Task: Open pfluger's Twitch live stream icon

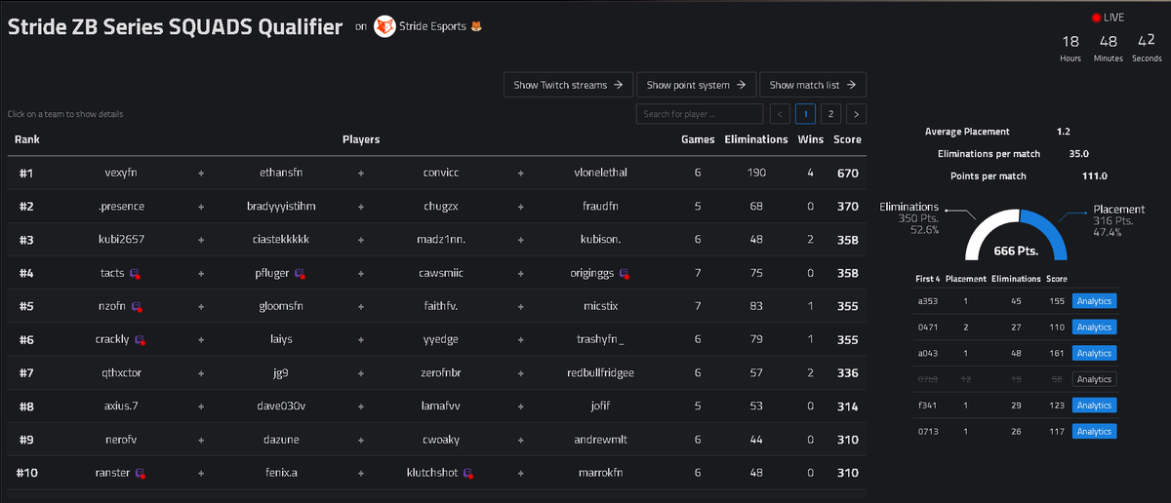Action: click(300, 274)
